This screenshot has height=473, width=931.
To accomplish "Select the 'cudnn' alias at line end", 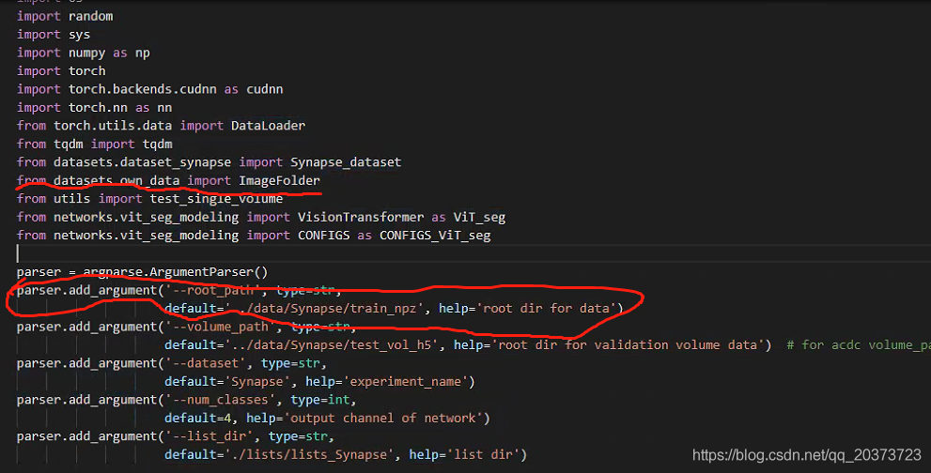I will [264, 89].
